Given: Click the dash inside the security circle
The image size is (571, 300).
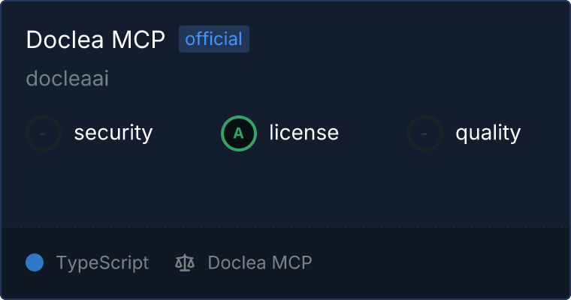Looking at the screenshot, I should pyautogui.click(x=43, y=133).
